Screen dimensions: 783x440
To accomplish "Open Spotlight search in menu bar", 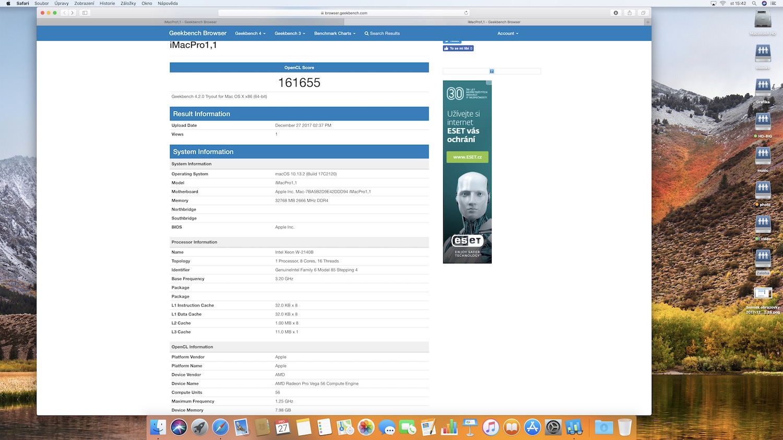I will point(754,3).
